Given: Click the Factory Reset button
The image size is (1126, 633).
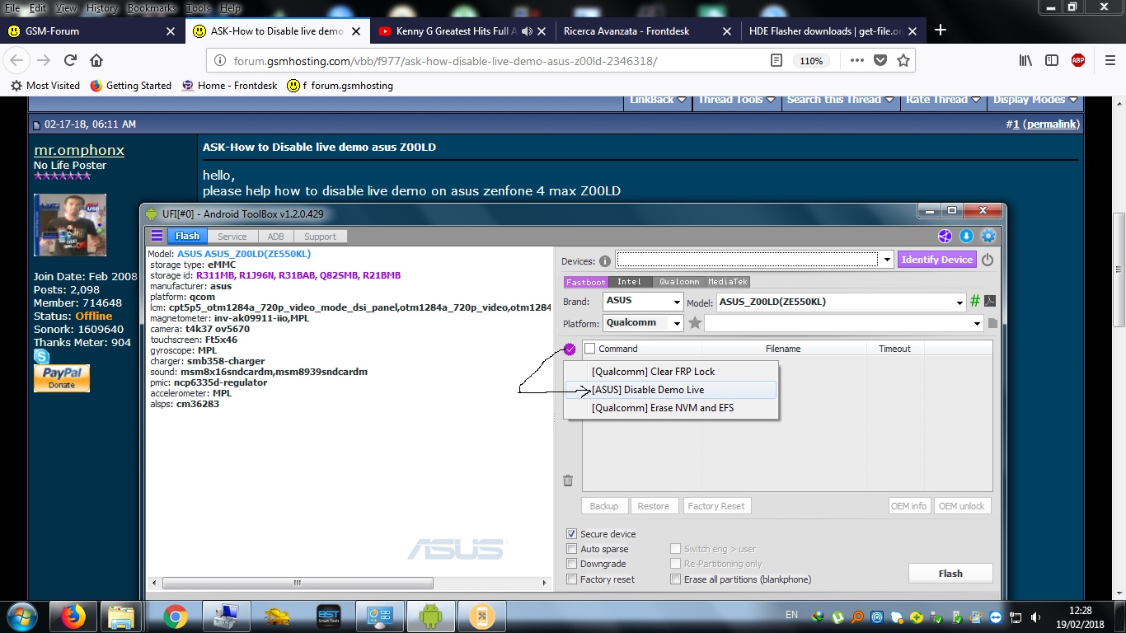Looking at the screenshot, I should click(715, 506).
